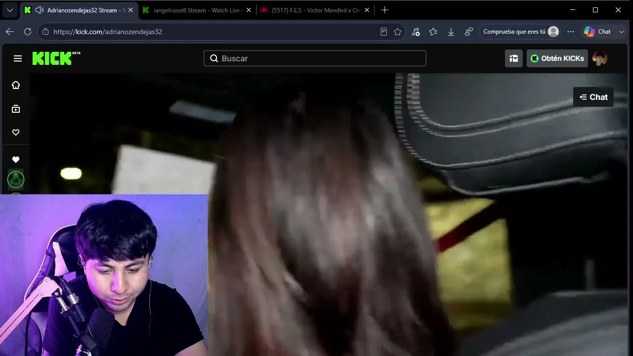
Task: Open the green followed channel avatar in sidebar
Action: point(16,179)
